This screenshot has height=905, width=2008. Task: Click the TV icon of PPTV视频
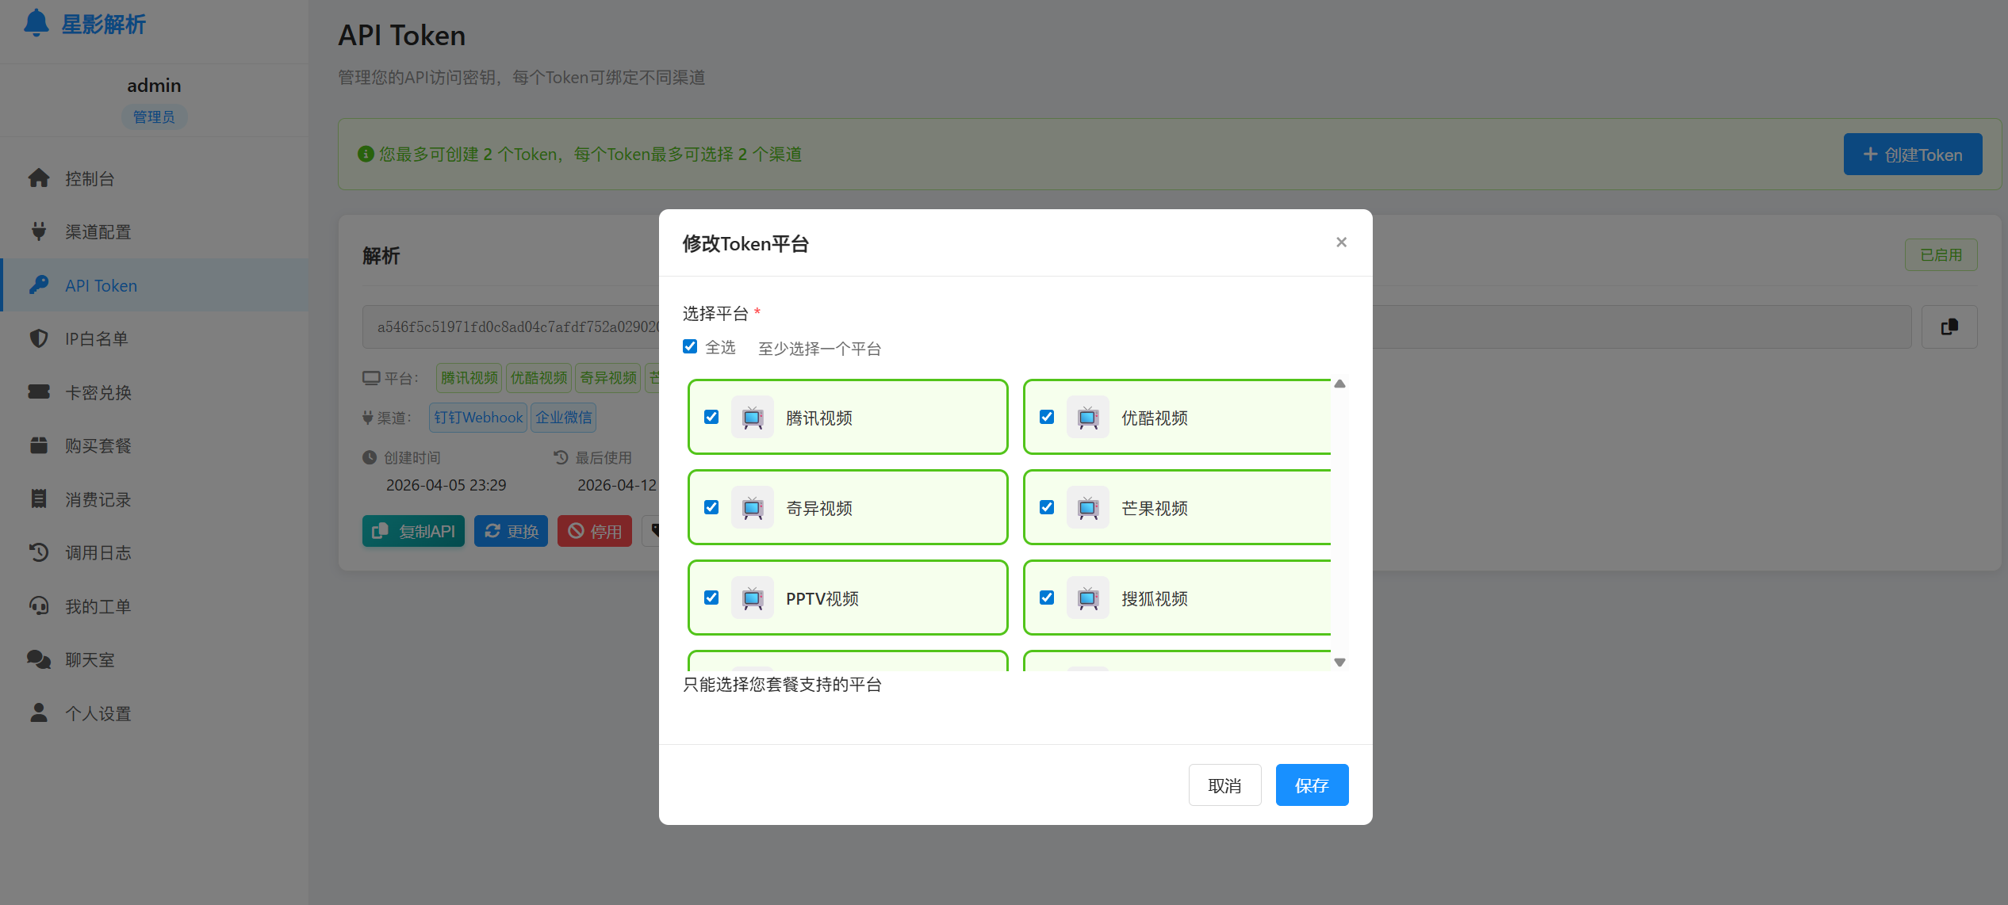tap(752, 598)
